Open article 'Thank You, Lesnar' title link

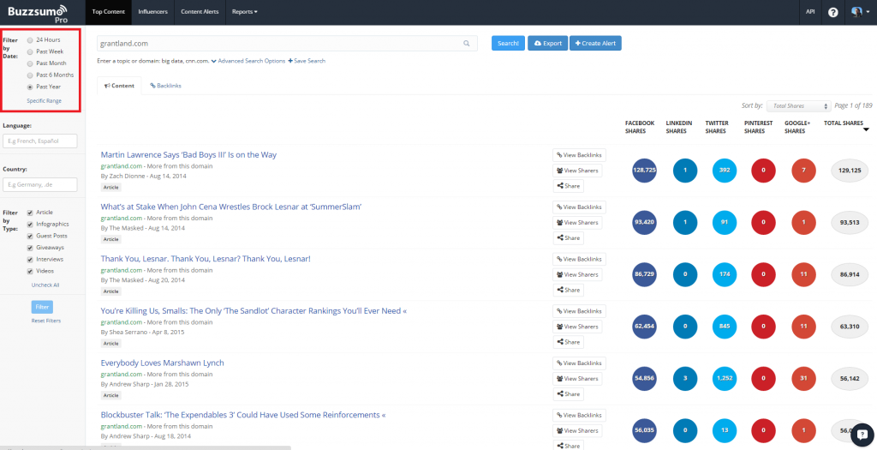[x=206, y=259]
